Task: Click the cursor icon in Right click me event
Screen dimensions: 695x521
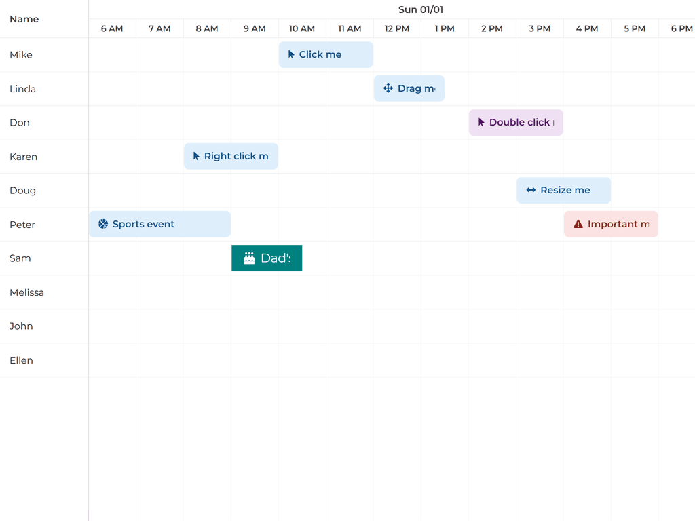Action: pos(196,156)
